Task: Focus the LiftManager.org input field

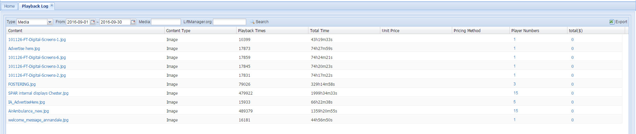Action: point(229,22)
